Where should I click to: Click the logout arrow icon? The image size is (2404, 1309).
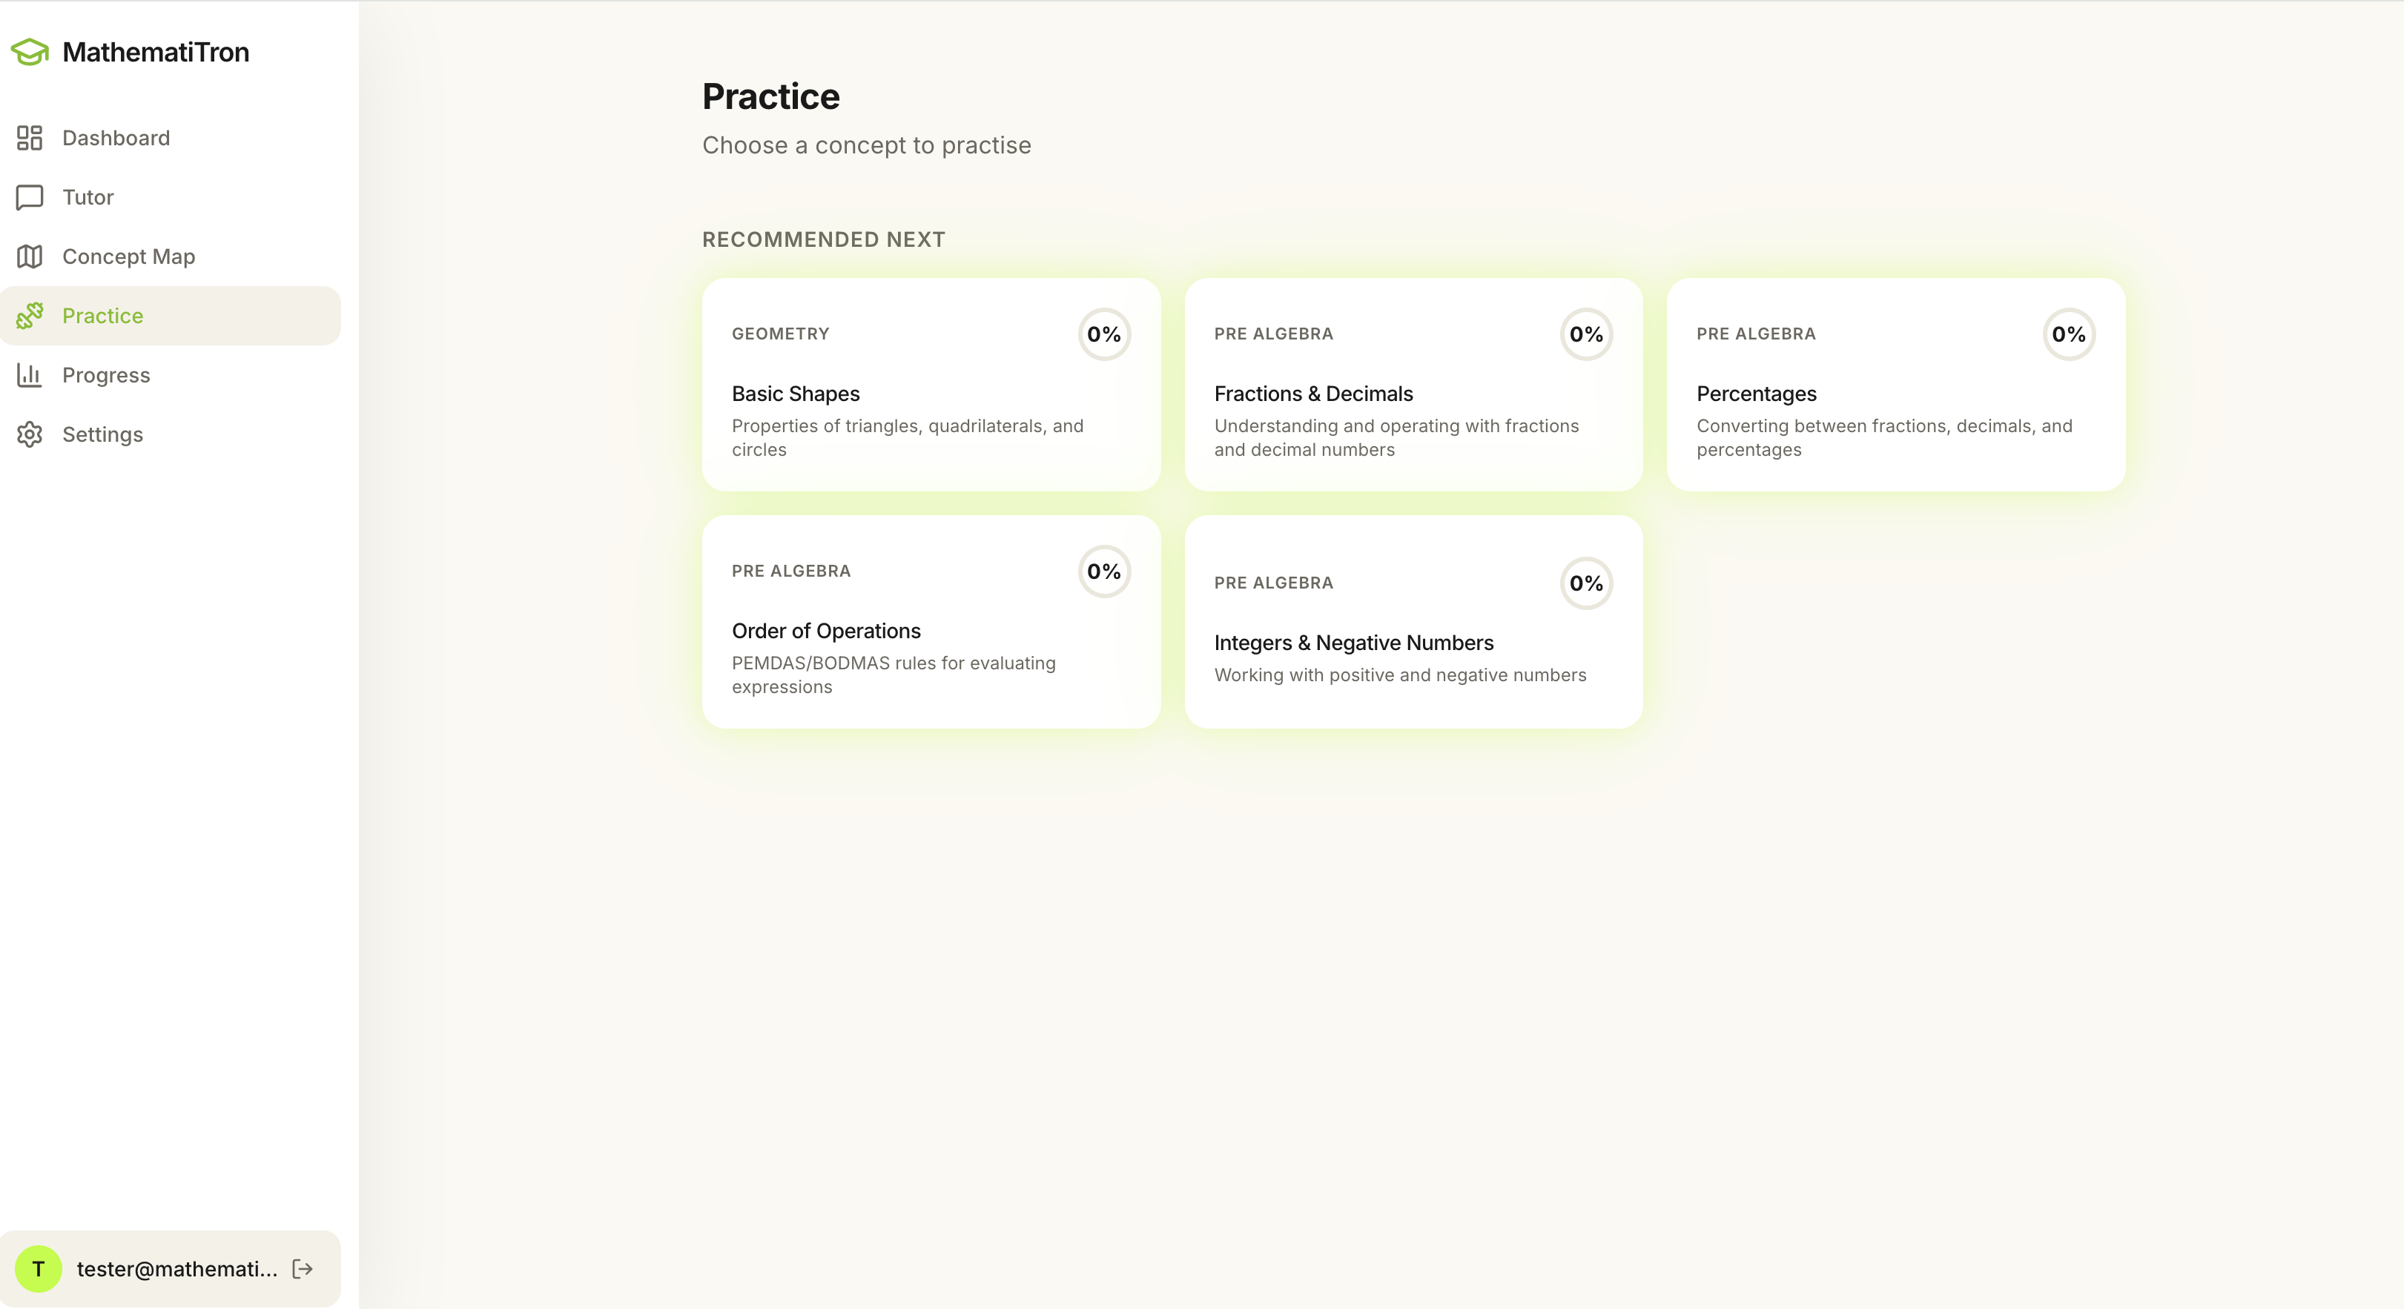point(303,1269)
